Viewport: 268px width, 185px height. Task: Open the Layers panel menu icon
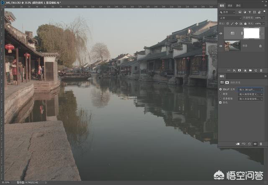point(265,5)
